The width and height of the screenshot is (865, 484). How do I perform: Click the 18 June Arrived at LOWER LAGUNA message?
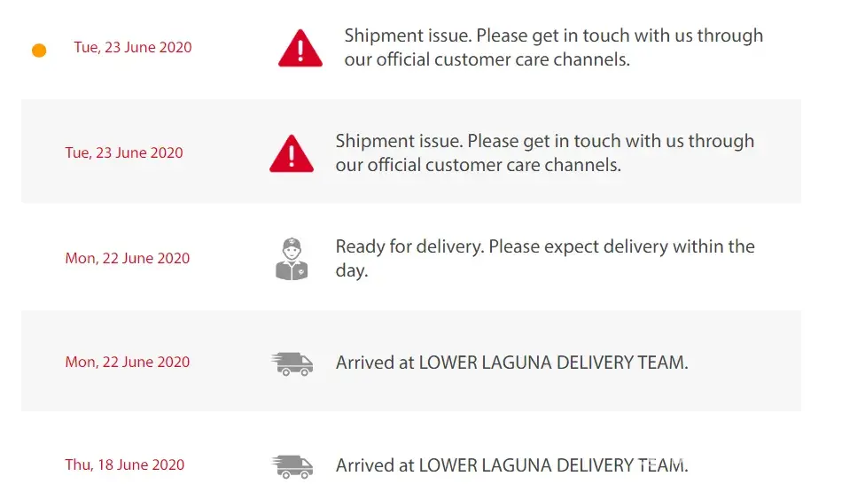pyautogui.click(x=511, y=465)
